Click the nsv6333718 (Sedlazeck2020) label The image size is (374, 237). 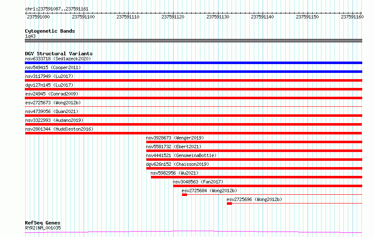58,59
